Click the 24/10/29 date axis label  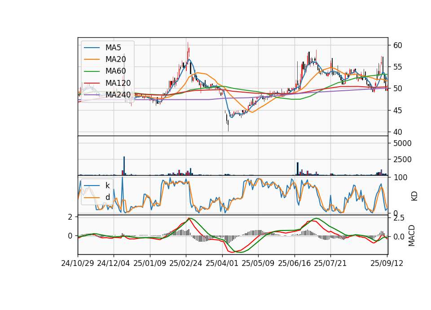pos(78,264)
